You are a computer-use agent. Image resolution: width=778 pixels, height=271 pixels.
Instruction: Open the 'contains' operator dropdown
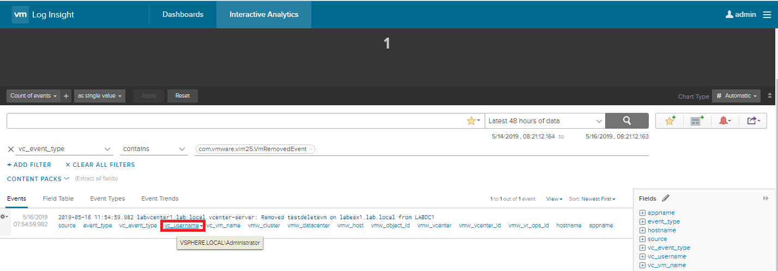(154, 149)
